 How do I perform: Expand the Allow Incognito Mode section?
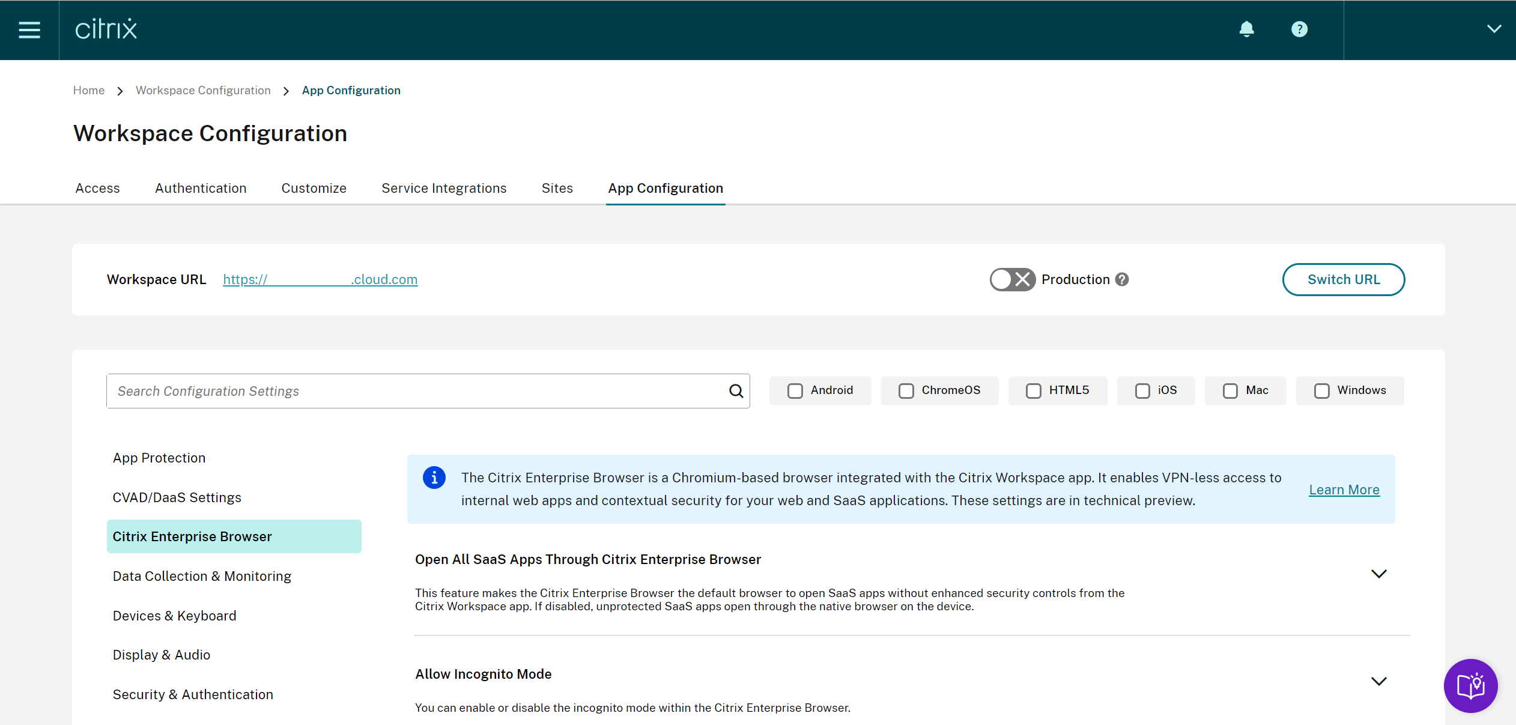(1378, 682)
